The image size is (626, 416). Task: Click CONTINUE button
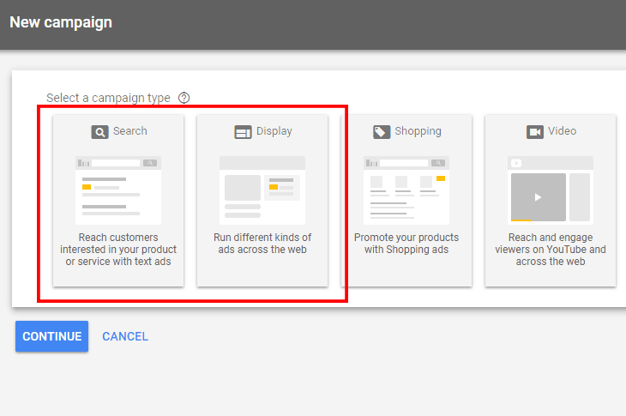[x=52, y=336]
